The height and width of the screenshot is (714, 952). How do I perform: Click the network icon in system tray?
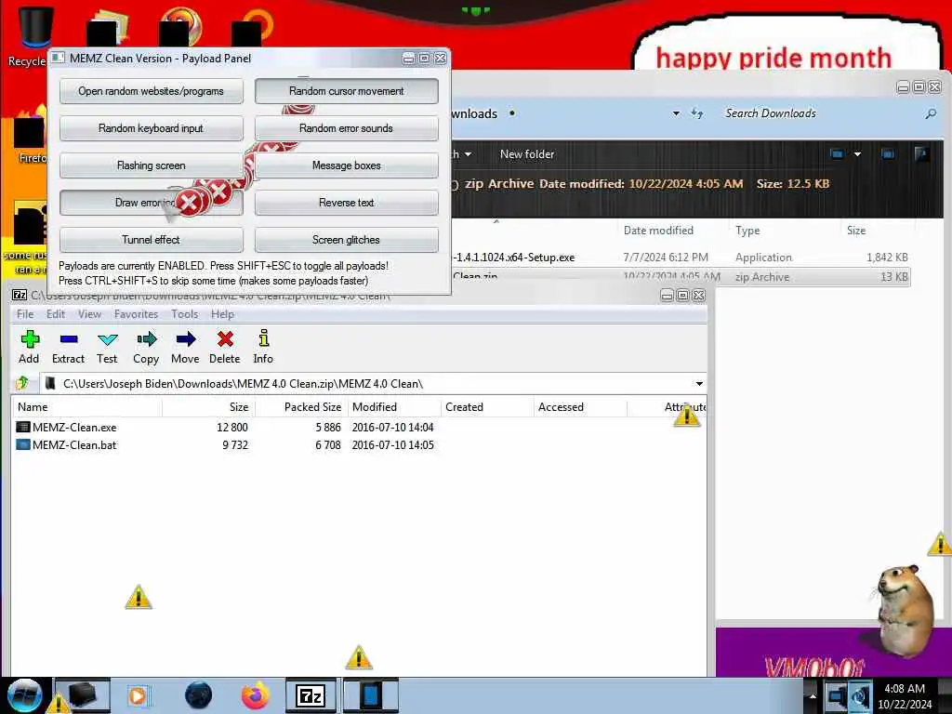tap(838, 695)
